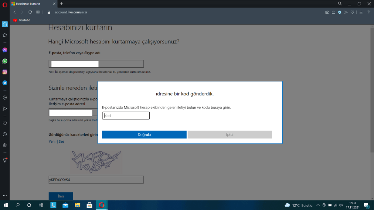The width and height of the screenshot is (374, 210).
Task: Open browsing history via the clock icon
Action: (4, 134)
